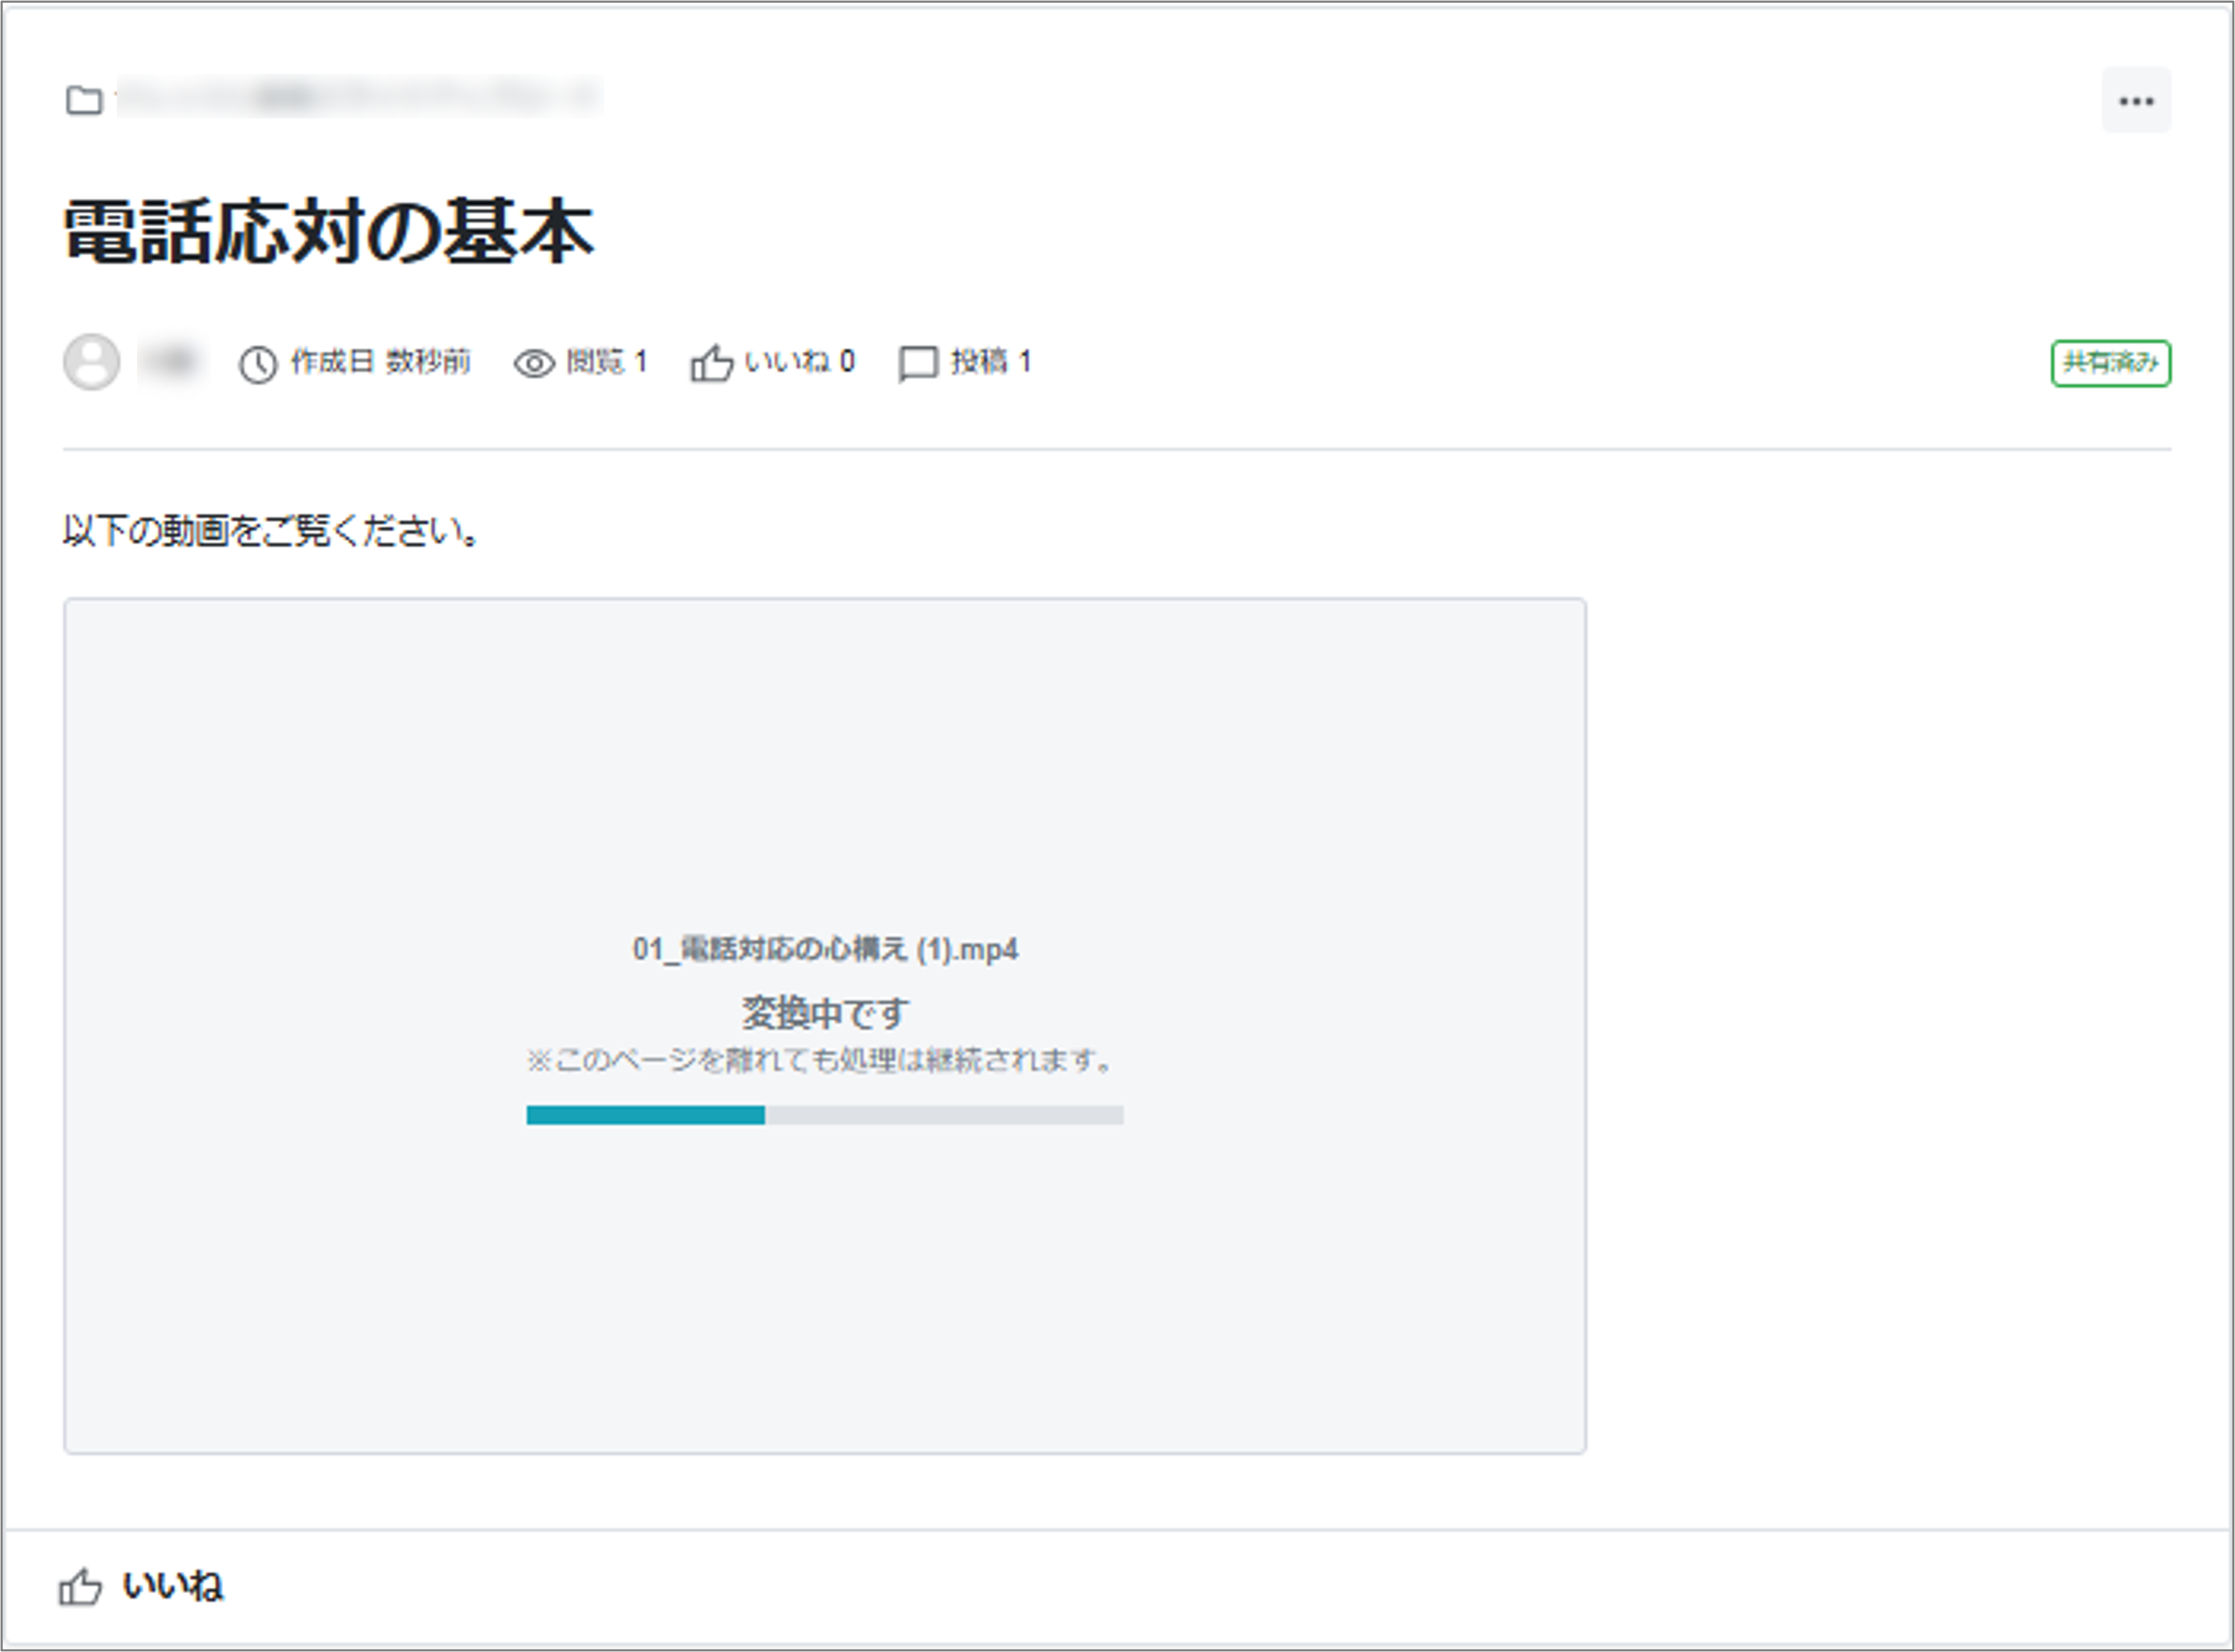Image resolution: width=2235 pixels, height=1652 pixels.
Task: Click the folder breadcrumb icon
Action: [84, 100]
